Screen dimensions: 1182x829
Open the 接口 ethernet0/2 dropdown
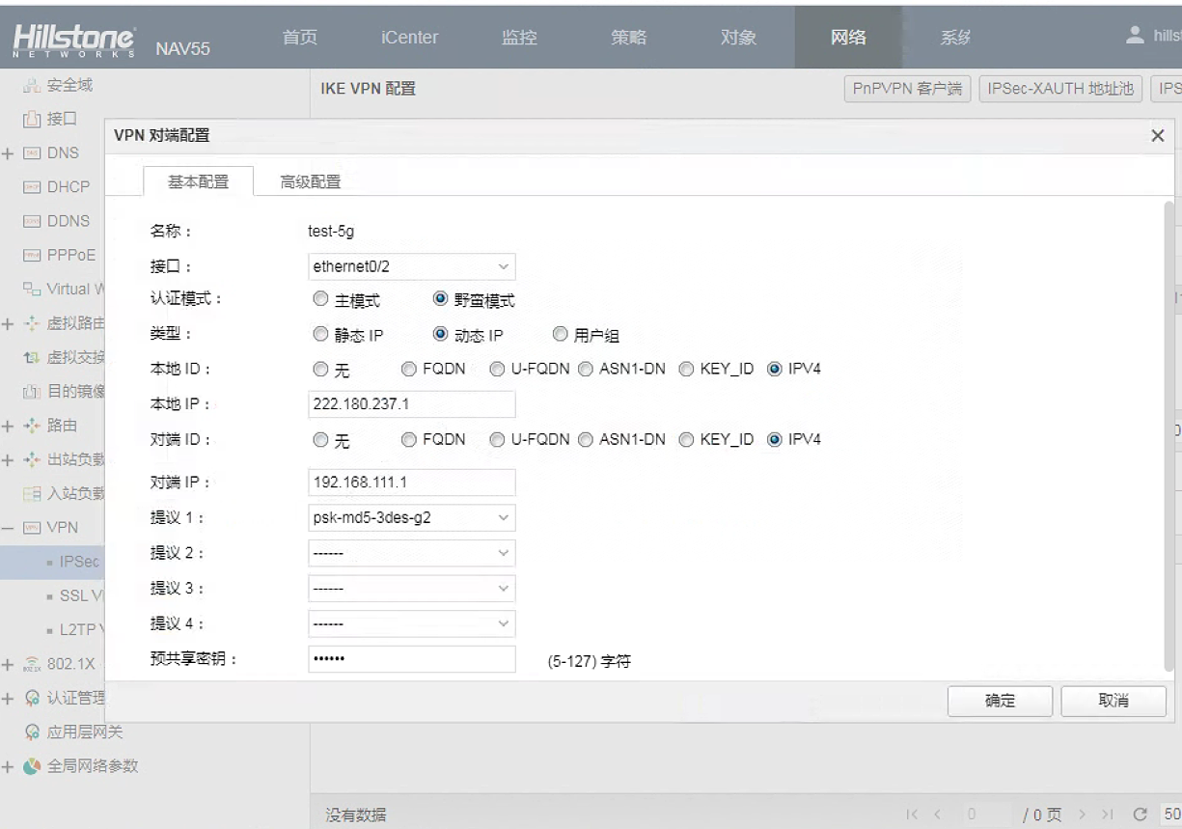[412, 266]
